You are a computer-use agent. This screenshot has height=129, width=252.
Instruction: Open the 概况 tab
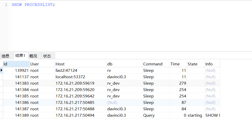(x=33, y=56)
